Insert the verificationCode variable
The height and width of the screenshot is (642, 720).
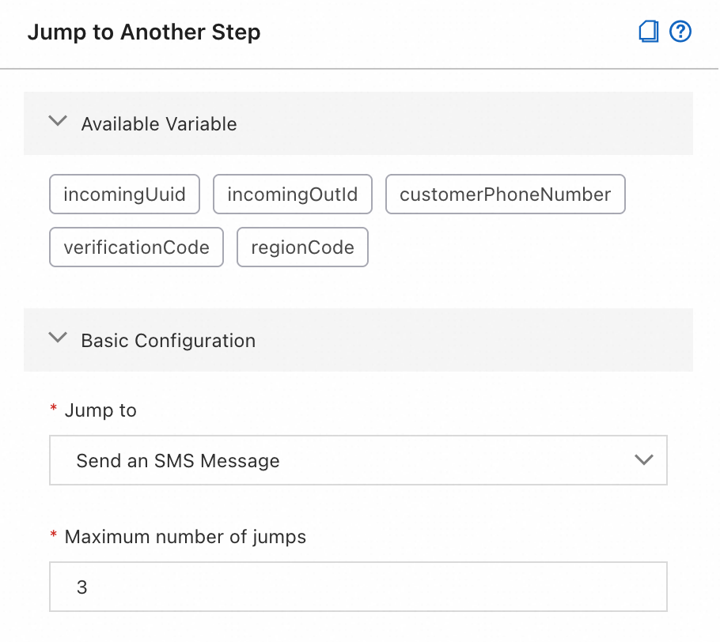tap(136, 247)
